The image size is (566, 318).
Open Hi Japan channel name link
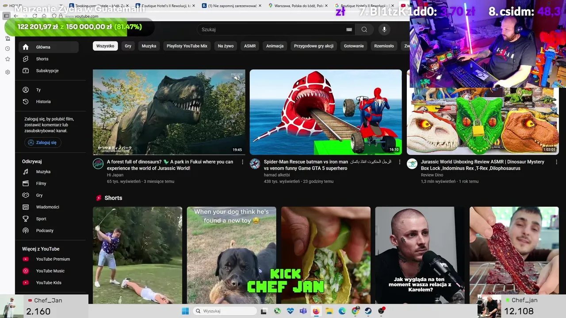[115, 175]
